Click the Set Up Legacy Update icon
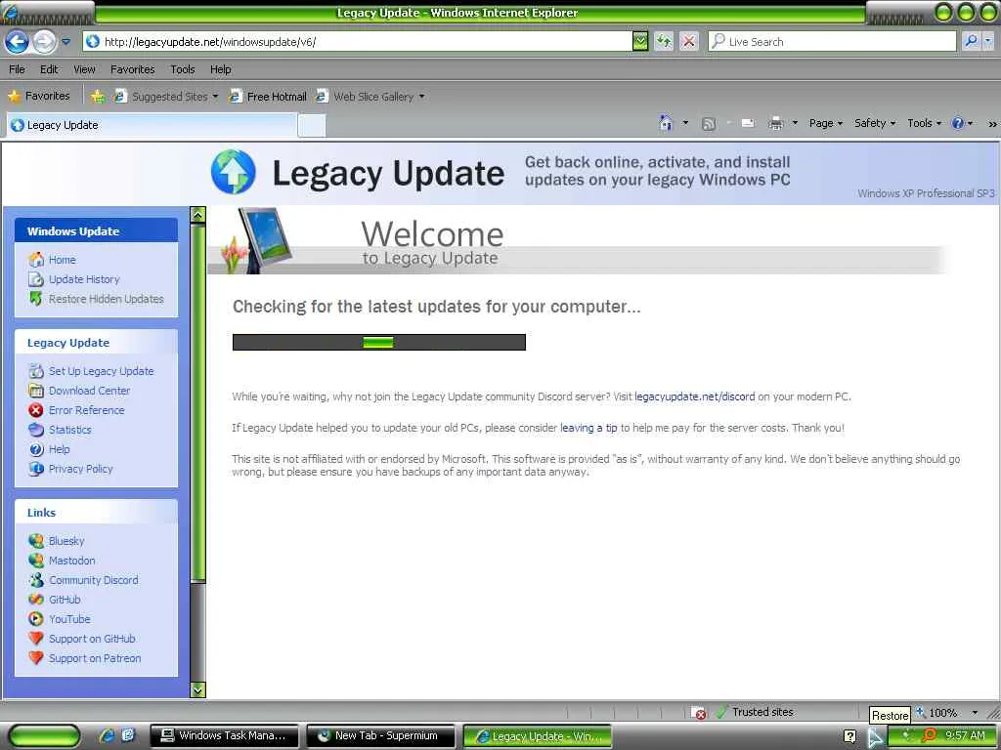 (x=36, y=371)
